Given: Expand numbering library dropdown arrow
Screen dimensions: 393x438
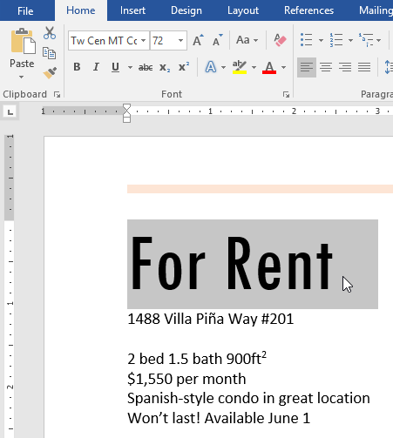Looking at the screenshot, I should [350, 40].
